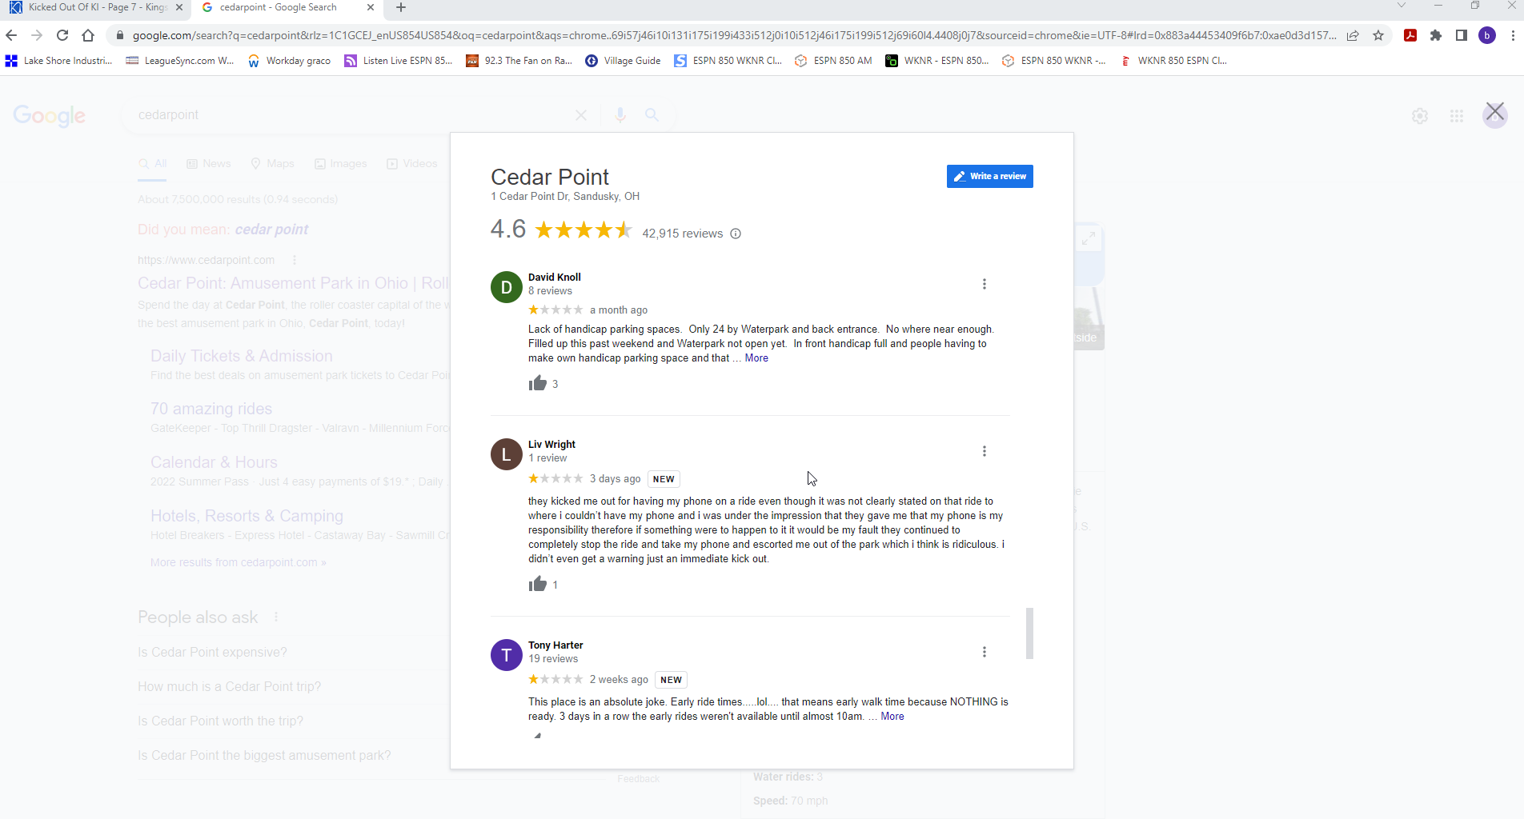
Task: Select the All results tab
Action: click(153, 164)
